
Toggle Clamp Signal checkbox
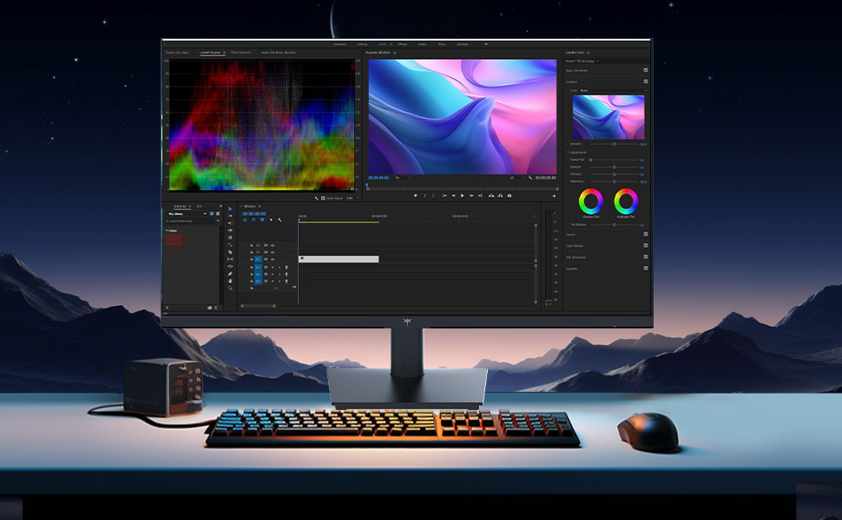(x=323, y=198)
